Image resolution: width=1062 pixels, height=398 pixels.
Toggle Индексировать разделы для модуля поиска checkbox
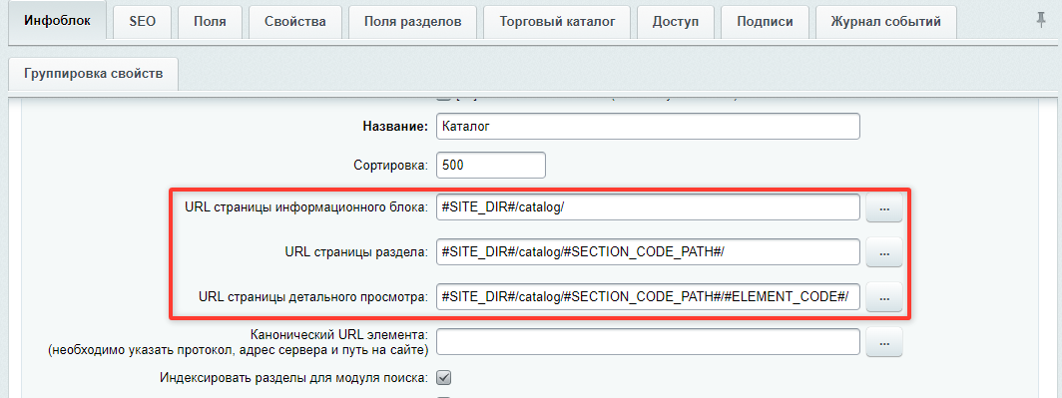point(443,377)
